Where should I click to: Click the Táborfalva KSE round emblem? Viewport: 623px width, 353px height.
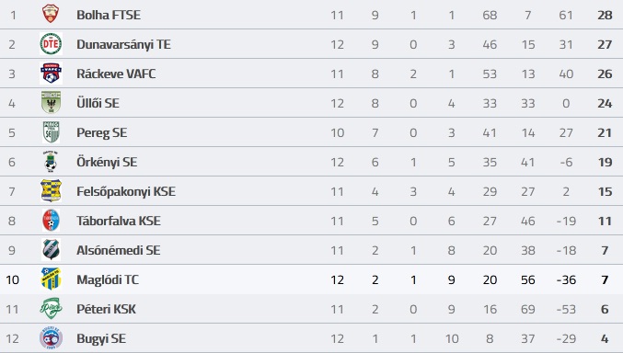coord(51,220)
